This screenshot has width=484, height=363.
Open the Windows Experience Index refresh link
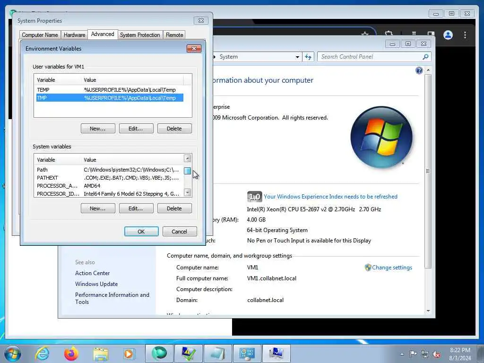pos(330,197)
